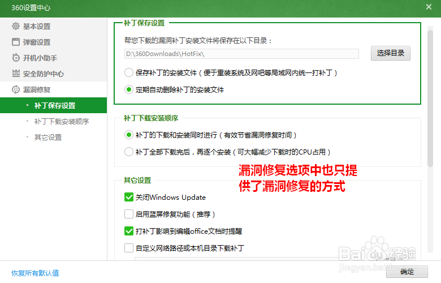This screenshot has width=441, height=283.
Task: Click the clock icon beside 开机小助手
Action: click(x=16, y=58)
